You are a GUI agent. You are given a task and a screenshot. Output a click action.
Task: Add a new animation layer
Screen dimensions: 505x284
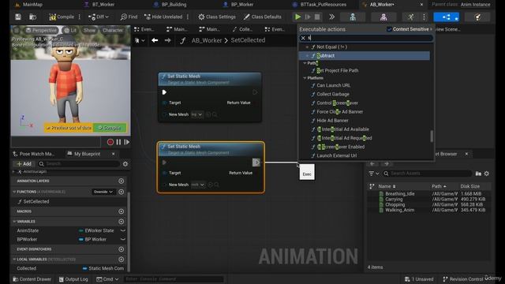tap(121, 181)
